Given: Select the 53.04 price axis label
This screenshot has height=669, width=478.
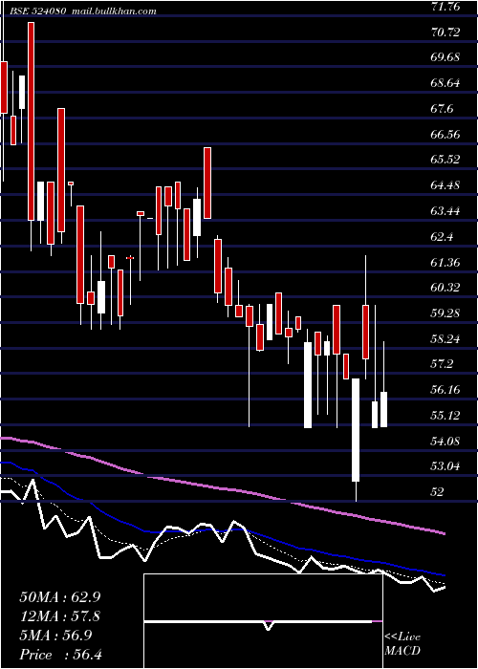Looking at the screenshot, I should [445, 466].
